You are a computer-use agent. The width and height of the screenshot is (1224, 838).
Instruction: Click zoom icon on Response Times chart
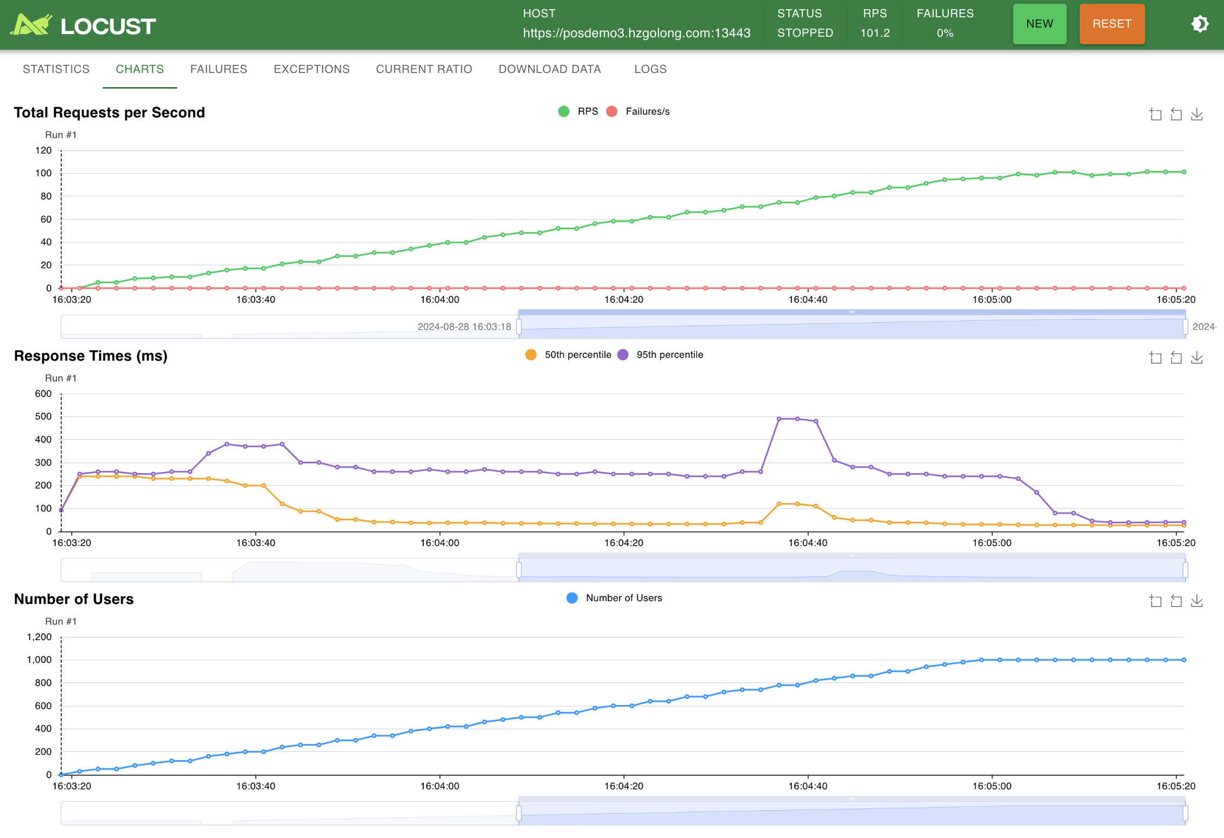point(1155,357)
